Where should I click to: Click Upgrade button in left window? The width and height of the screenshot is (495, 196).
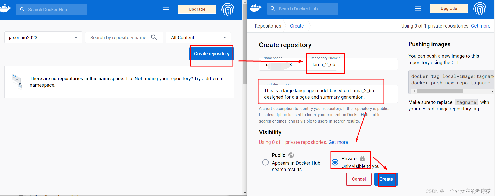tap(197, 9)
